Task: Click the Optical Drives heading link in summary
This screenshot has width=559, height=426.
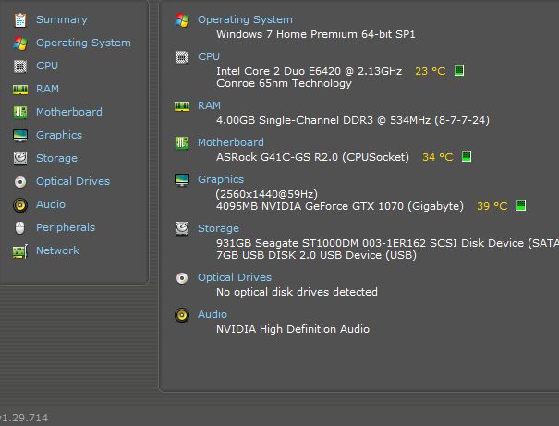Action: coord(235,278)
